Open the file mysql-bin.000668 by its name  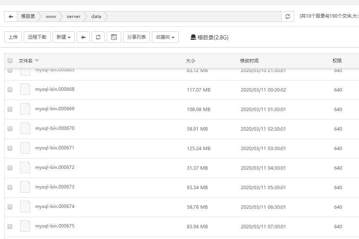(x=54, y=89)
